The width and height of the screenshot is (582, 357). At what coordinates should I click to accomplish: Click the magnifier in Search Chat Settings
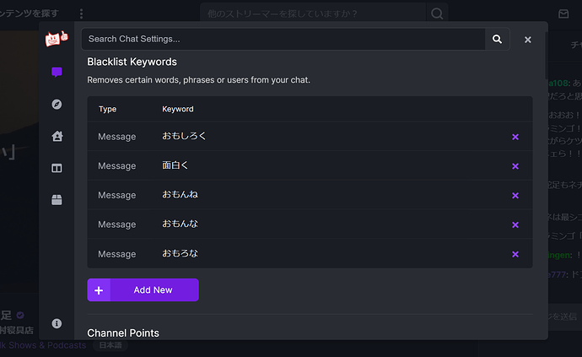pyautogui.click(x=497, y=39)
